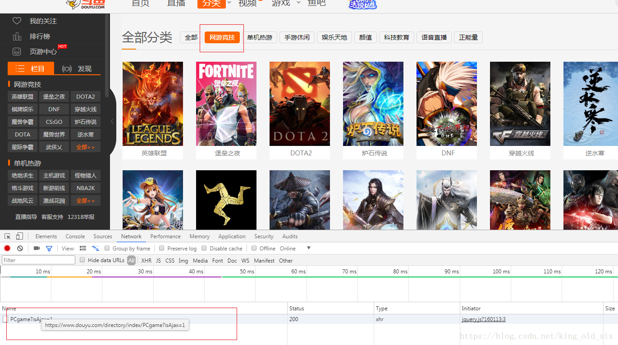Open the Fortnite 堡垒之夜 cover
Viewport: 618px width, 345px height.
coord(226,104)
